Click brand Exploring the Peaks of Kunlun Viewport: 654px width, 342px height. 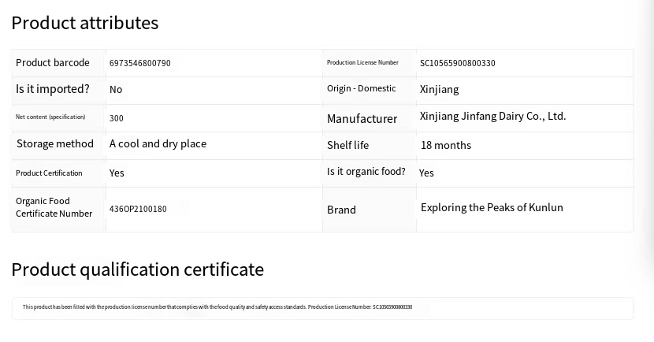click(492, 207)
